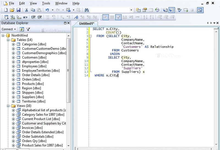This screenshot has width=220, height=150.
Task: Open the search combo box dropdown
Action: 131,10
